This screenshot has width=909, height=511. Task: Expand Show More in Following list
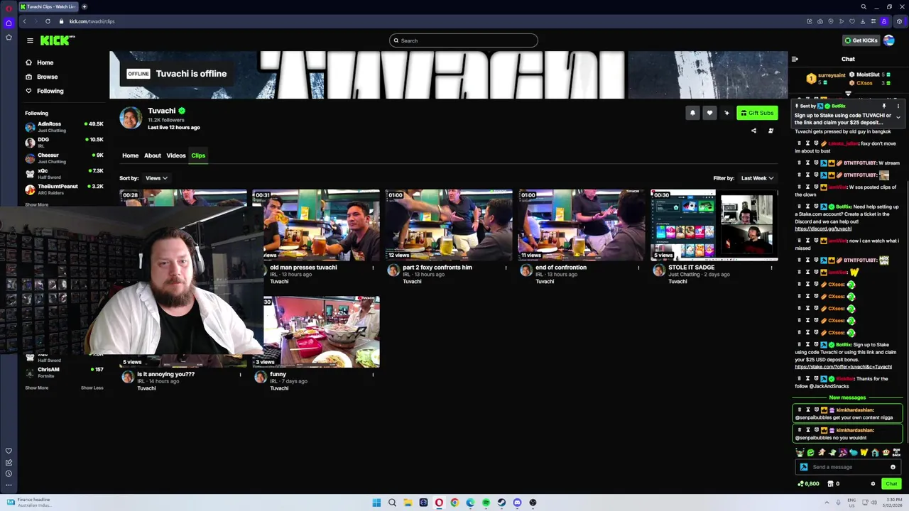(x=37, y=204)
